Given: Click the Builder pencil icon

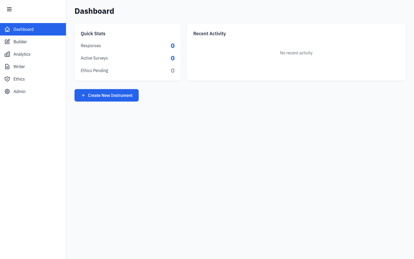Looking at the screenshot, I should (x=7, y=41).
